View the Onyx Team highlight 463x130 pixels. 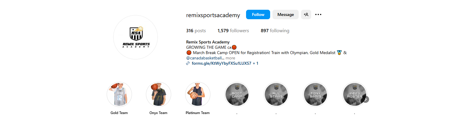pos(158,95)
